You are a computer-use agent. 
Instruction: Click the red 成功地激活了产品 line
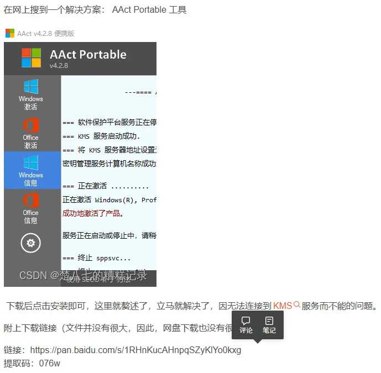pos(92,213)
